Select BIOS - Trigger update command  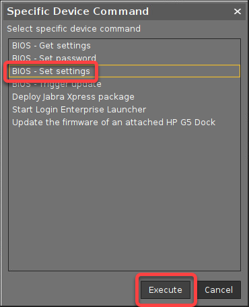pyautogui.click(x=124, y=84)
